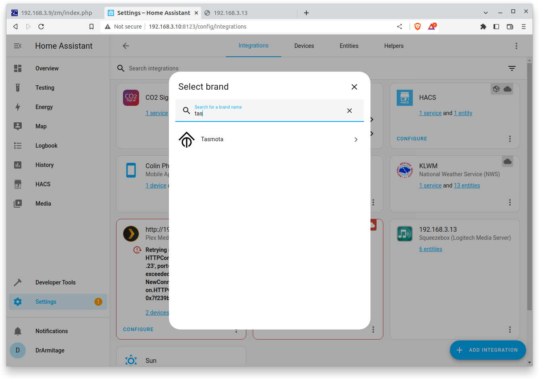Collapse the Home Assistant sidebar menu

pos(18,46)
